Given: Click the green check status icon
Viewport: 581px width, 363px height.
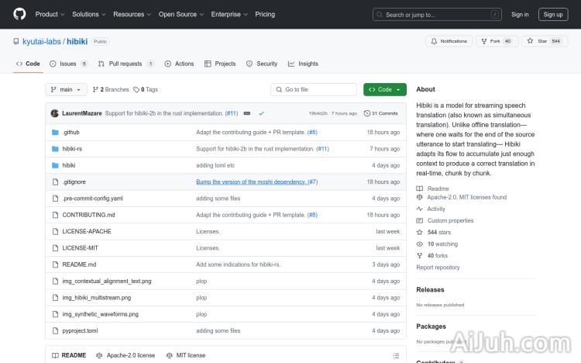Looking at the screenshot, I should coord(262,113).
